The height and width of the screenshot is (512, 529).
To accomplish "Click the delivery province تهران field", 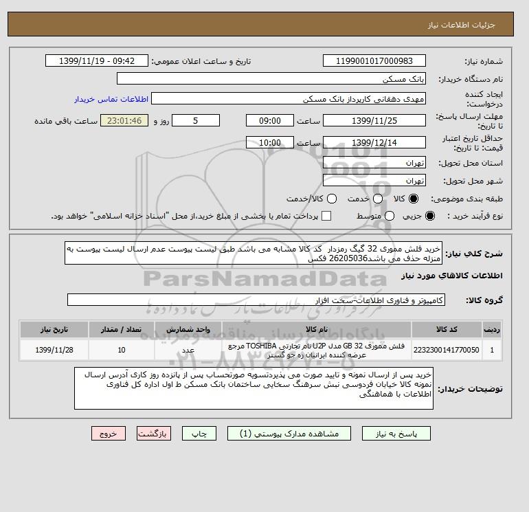I will (x=374, y=163).
